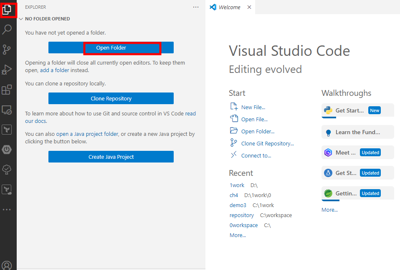Open the Testing view icon
Image resolution: width=400 pixels, height=270 pixels.
7,170
